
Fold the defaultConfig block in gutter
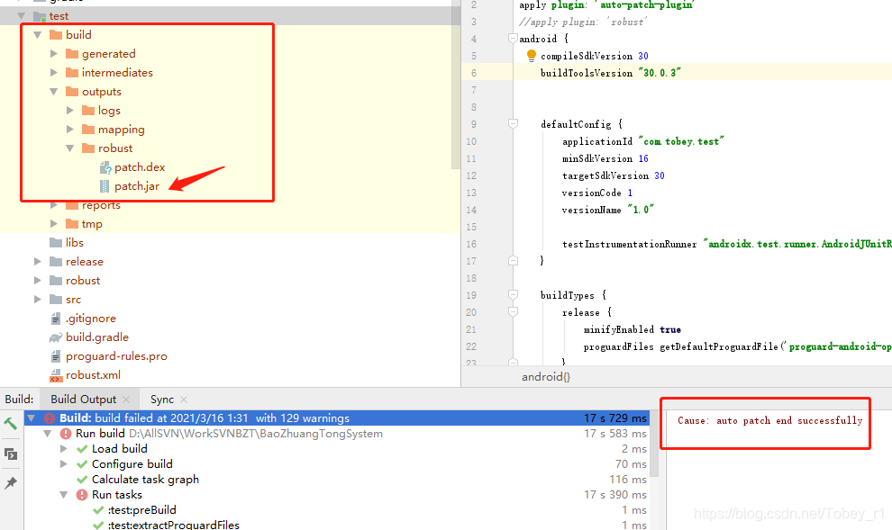tap(513, 124)
